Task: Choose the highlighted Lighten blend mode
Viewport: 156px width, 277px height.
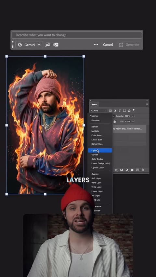Action: [100, 151]
